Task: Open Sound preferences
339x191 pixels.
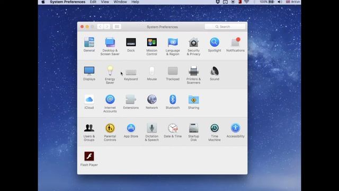Action: pyautogui.click(x=215, y=73)
